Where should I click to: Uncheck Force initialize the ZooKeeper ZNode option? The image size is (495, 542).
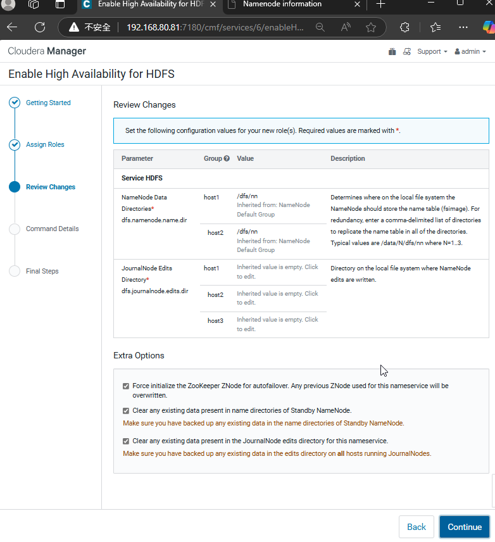(126, 386)
